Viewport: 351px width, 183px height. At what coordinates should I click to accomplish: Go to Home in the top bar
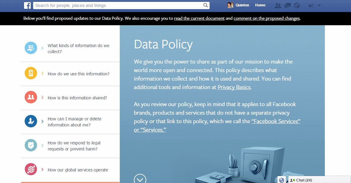coord(260,5)
